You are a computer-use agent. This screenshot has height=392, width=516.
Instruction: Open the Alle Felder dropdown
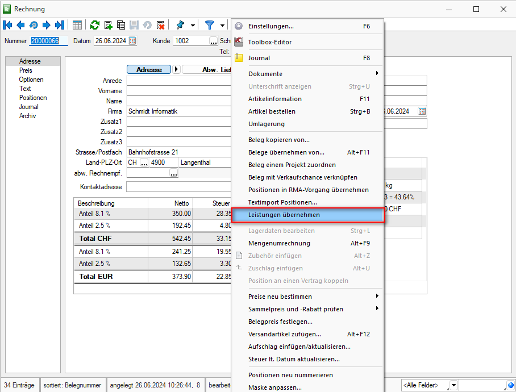pos(453,385)
